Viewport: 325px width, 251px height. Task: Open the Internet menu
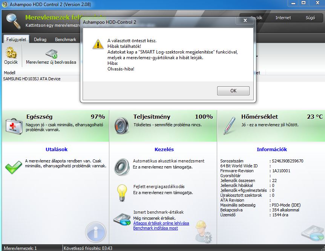[x=283, y=18]
